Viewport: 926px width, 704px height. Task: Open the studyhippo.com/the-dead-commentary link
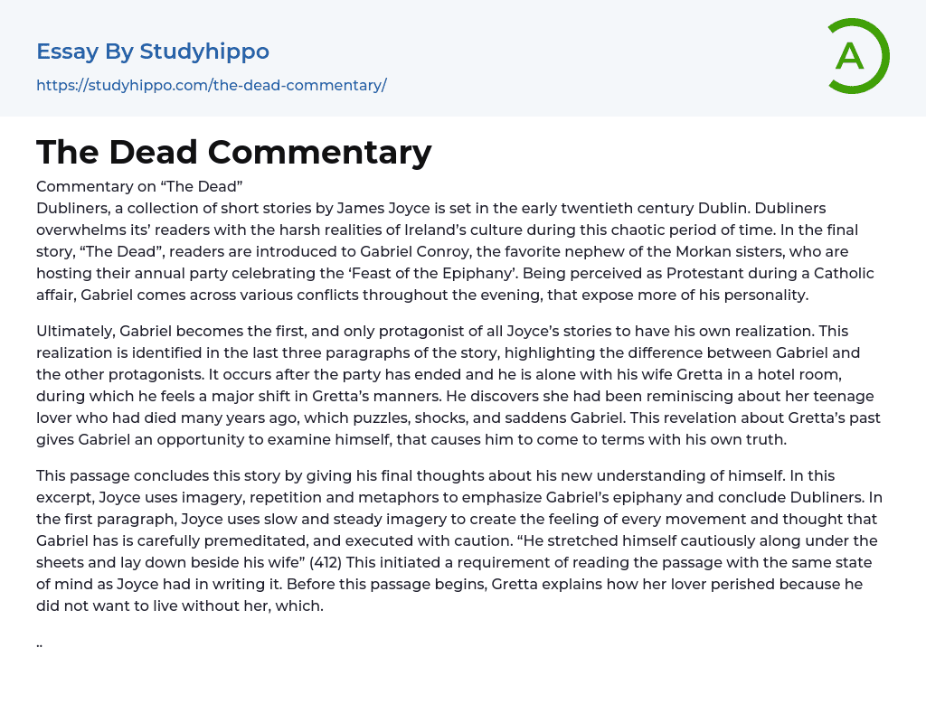(x=211, y=86)
